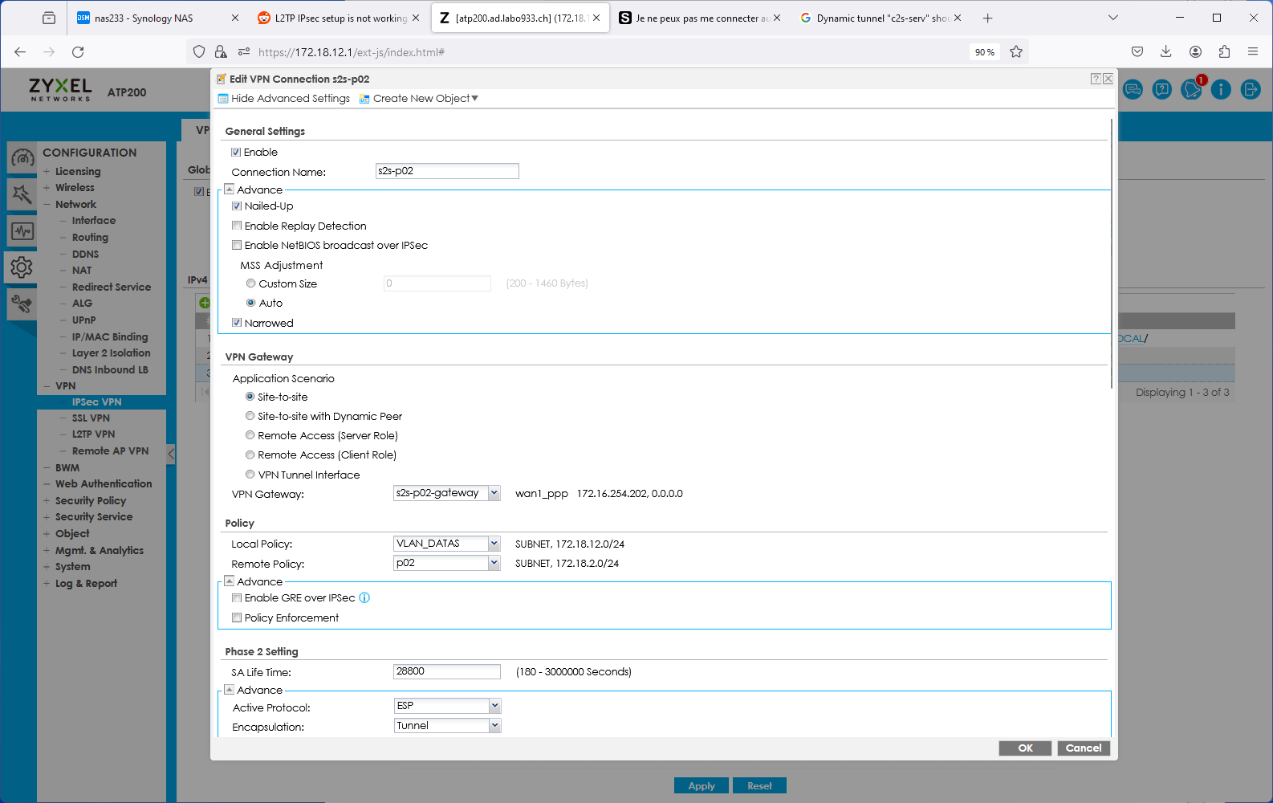Open the notification icon with red badge
Image resolution: width=1273 pixels, height=803 pixels.
1192,89
